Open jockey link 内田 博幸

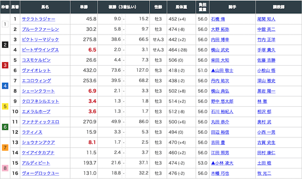point(220,40)
